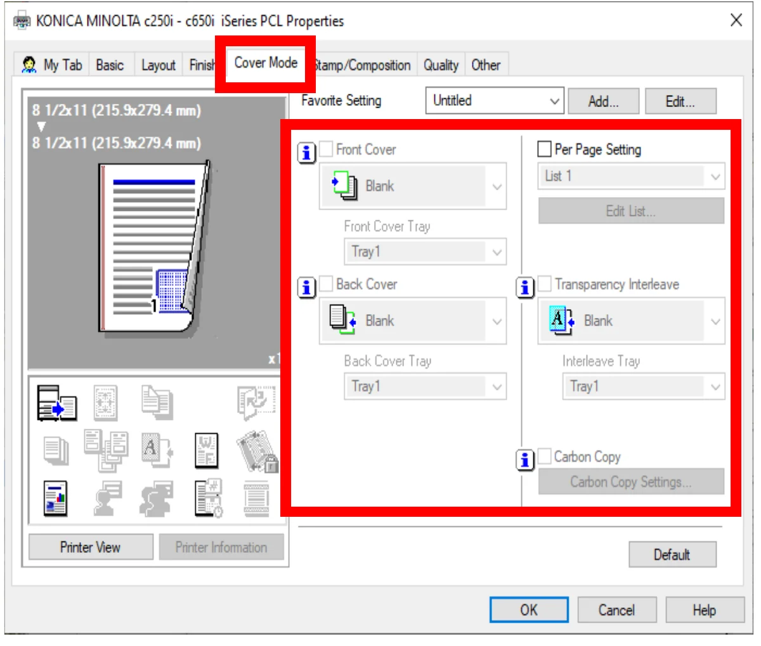This screenshot has height=646, width=761.
Task: Open the Other tab
Action: click(486, 65)
